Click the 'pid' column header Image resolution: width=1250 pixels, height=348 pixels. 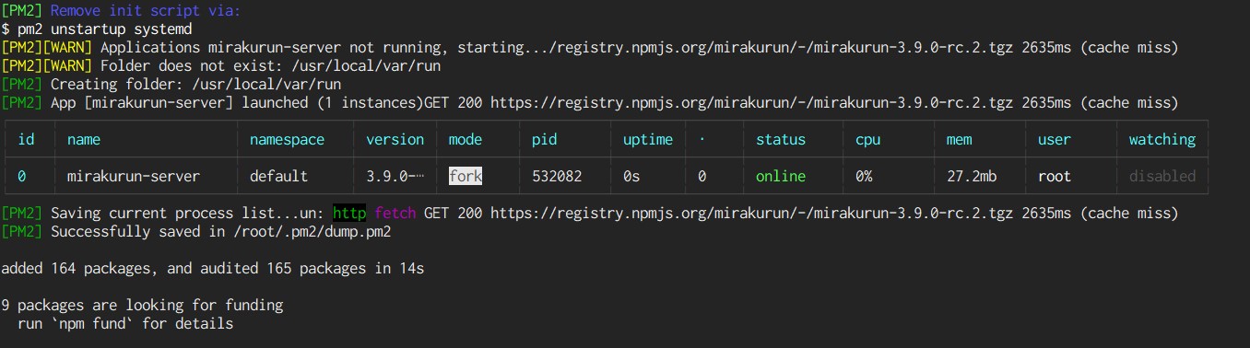[544, 139]
